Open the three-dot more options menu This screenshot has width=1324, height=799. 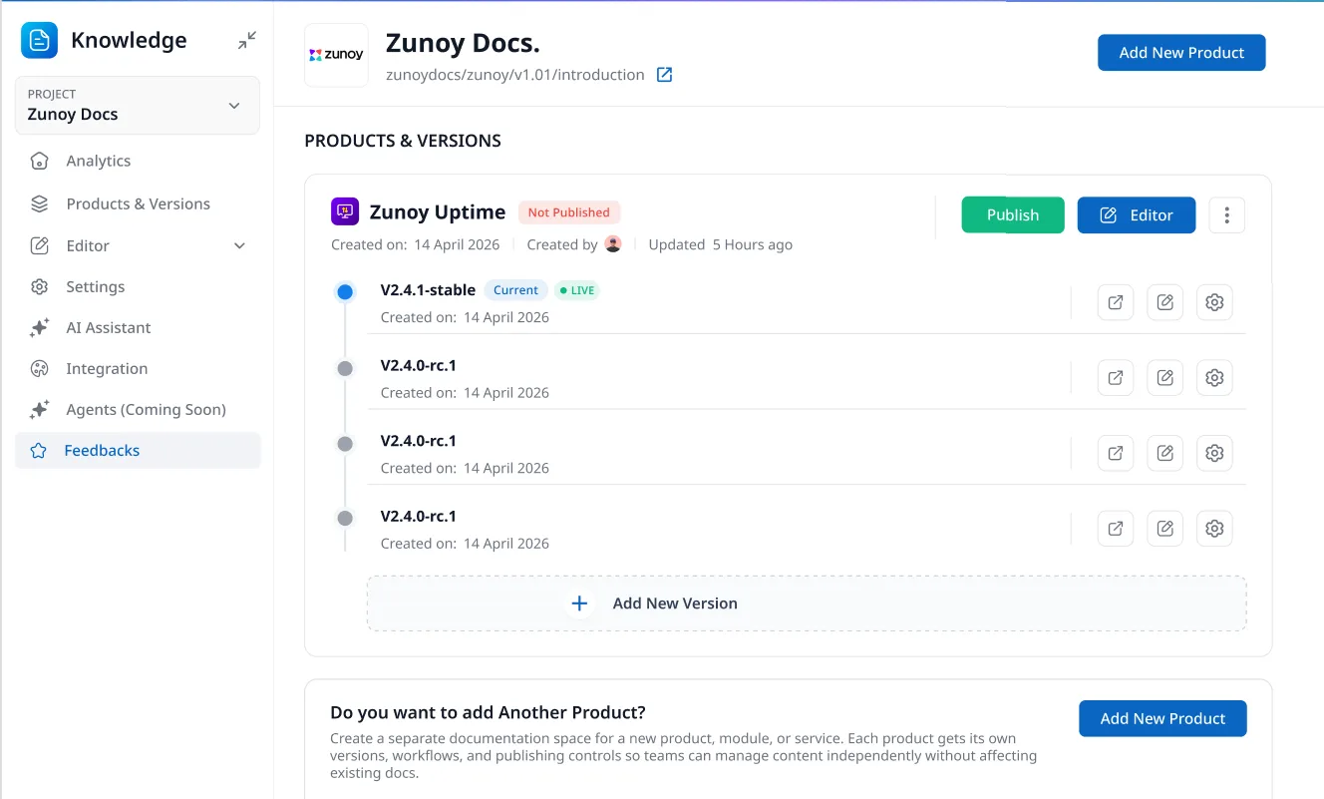1226,214
